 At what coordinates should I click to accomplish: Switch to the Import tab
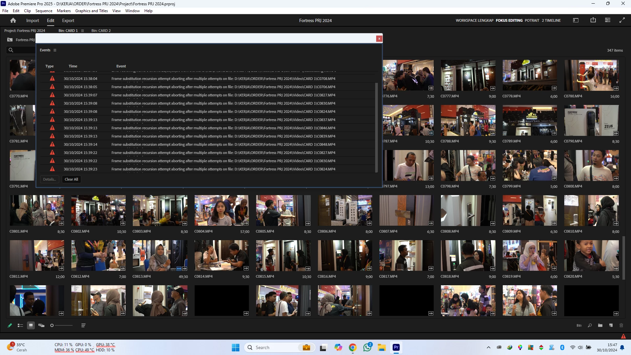point(33,20)
